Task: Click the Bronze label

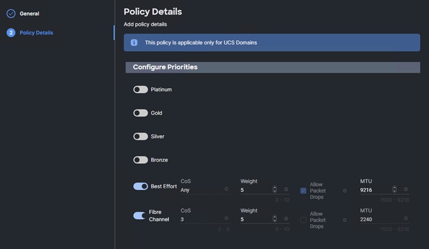Action: 159,160
